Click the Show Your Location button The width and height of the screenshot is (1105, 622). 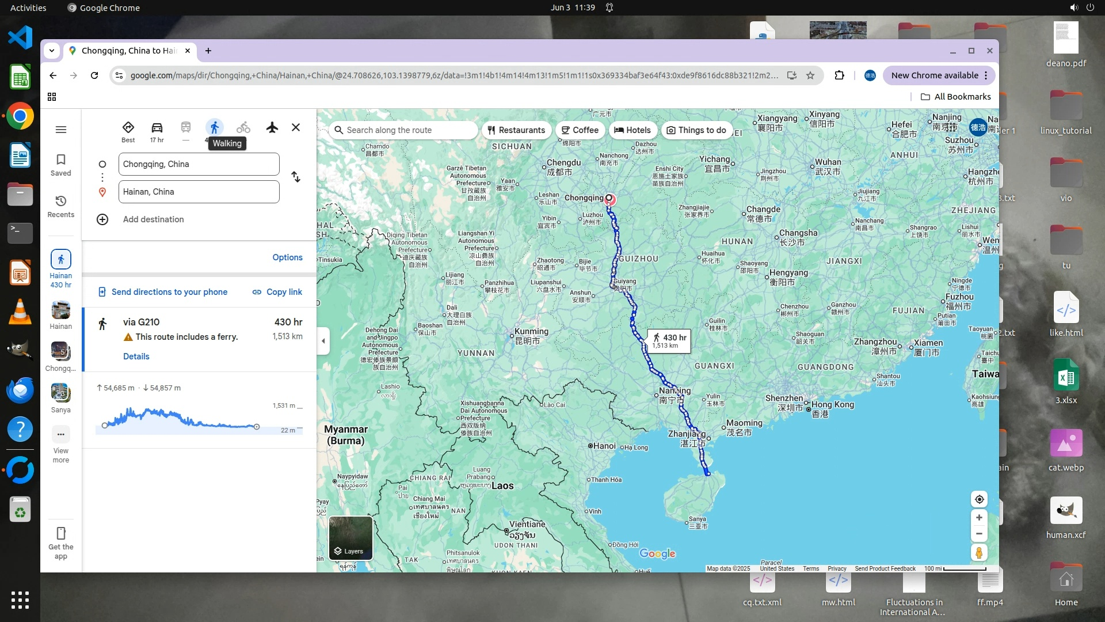[x=979, y=499]
